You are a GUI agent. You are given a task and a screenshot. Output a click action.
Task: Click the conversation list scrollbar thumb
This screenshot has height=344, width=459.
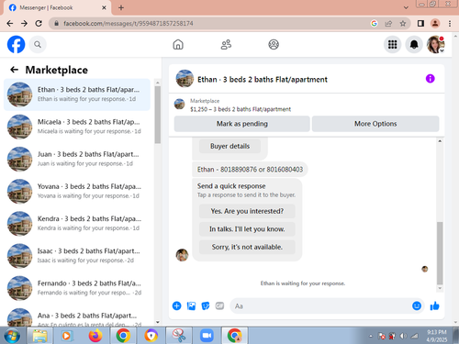coord(158,115)
